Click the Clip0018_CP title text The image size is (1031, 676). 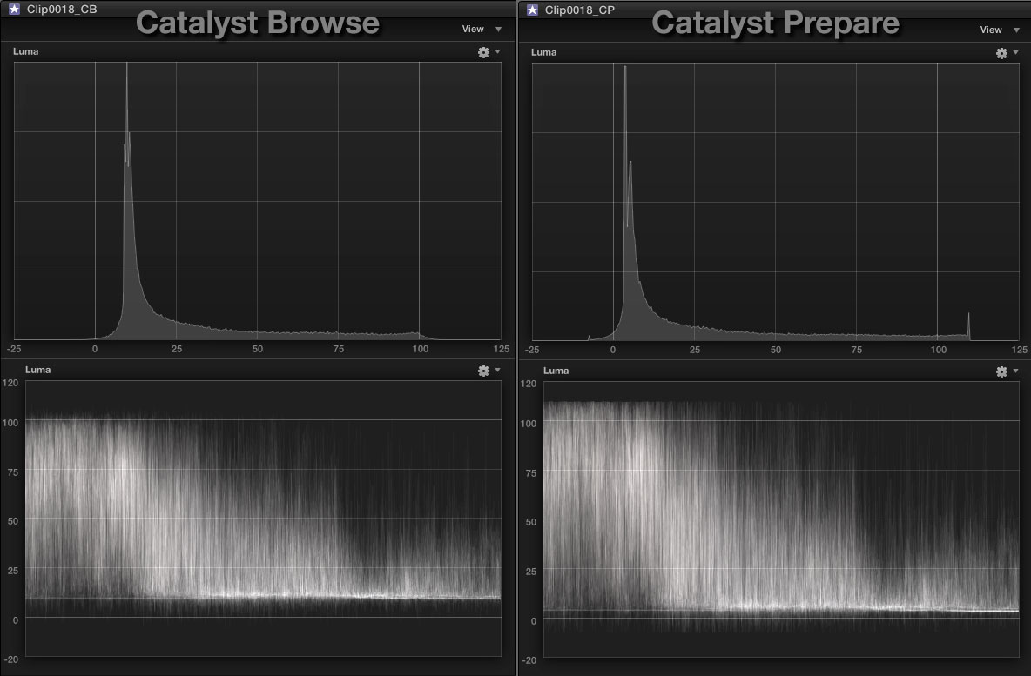(x=579, y=10)
